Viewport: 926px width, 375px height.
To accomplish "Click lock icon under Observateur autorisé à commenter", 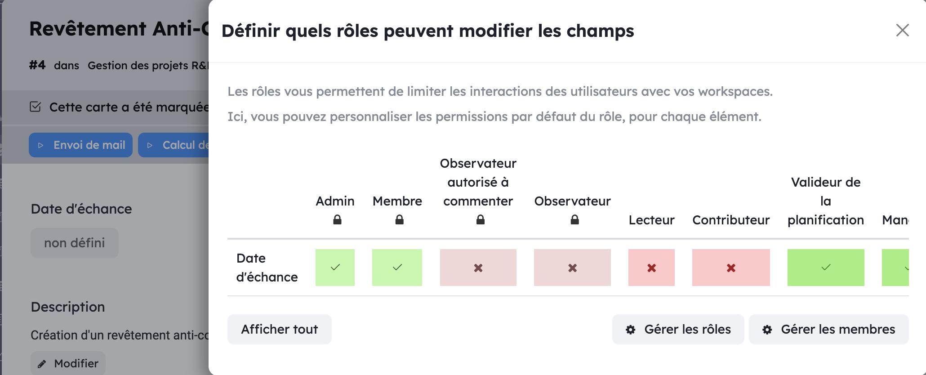I will tap(480, 219).
